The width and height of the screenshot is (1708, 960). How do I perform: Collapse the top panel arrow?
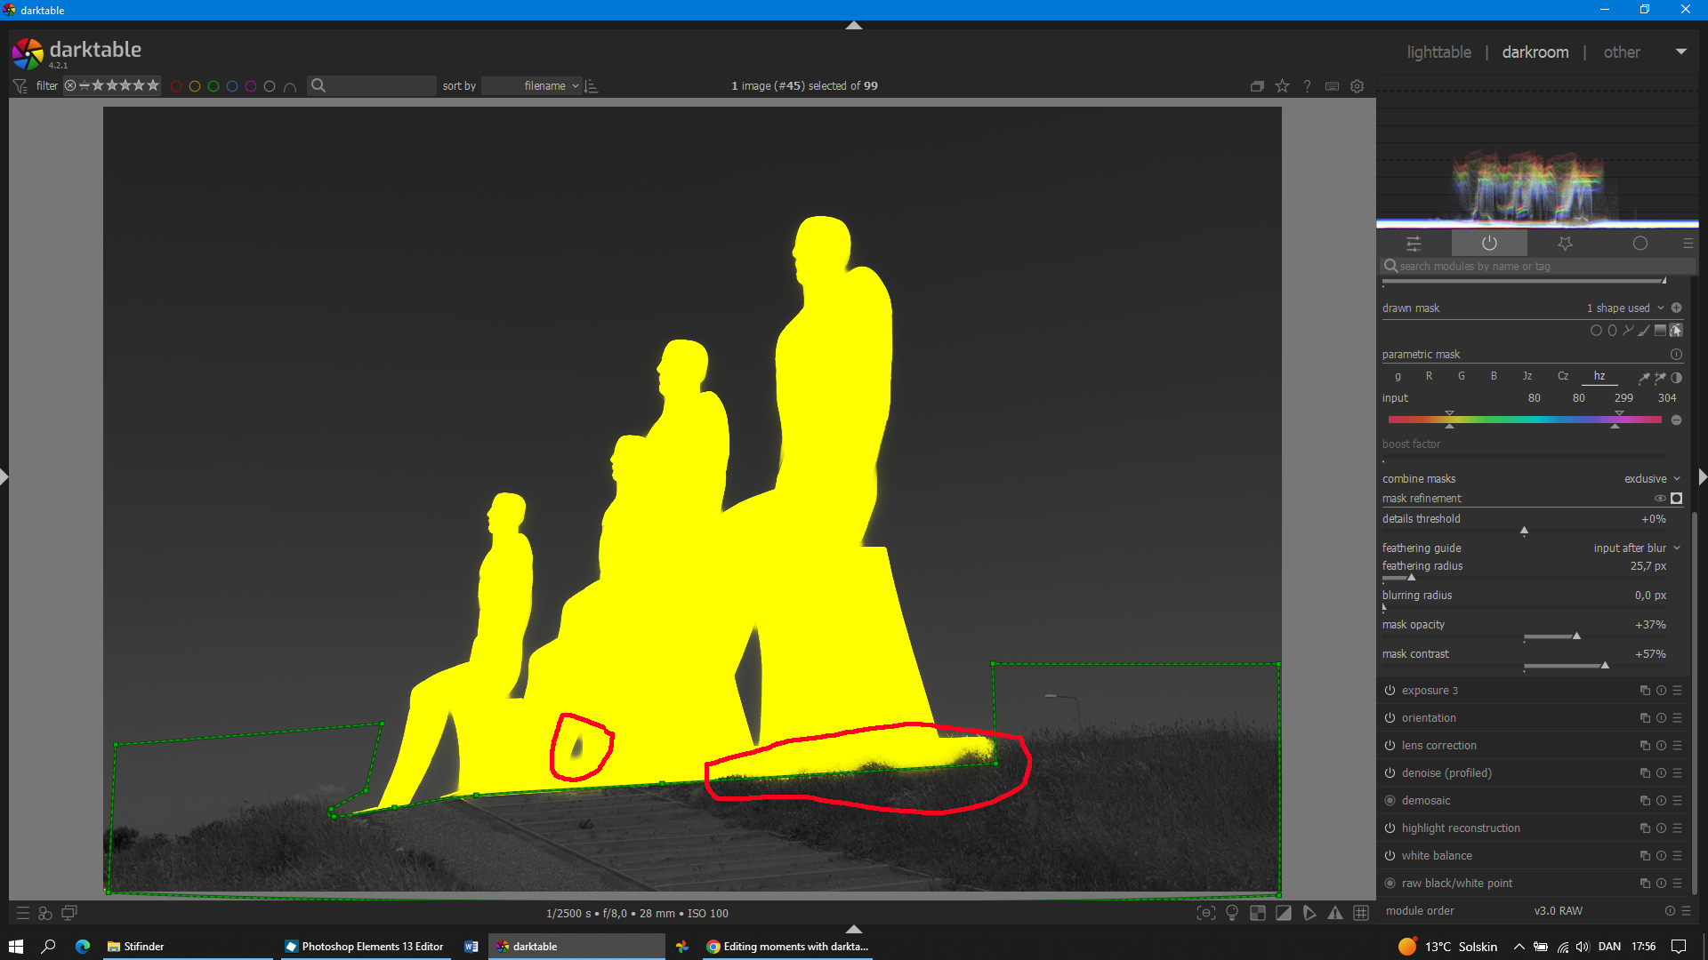click(x=854, y=25)
